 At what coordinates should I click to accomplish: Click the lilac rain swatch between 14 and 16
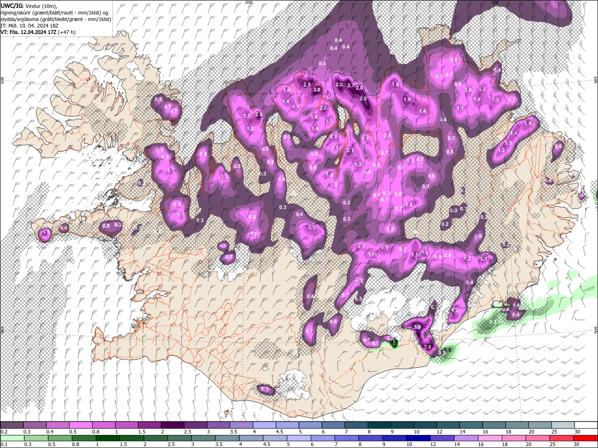466,438
